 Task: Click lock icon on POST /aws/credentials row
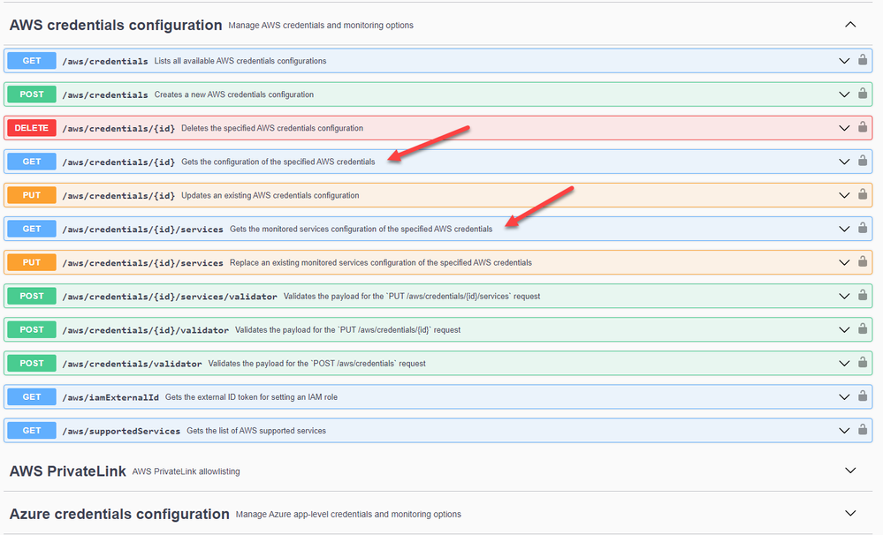tap(862, 94)
